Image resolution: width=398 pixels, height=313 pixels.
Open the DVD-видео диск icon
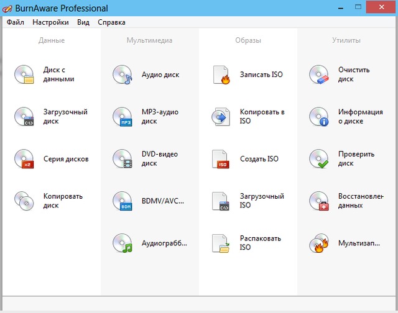[123, 159]
